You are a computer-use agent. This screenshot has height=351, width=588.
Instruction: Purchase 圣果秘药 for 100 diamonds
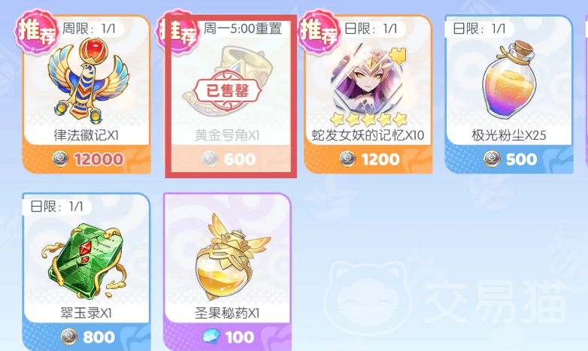228,337
